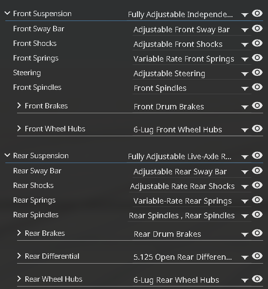
Task: Toggle visibility of Rear Springs
Action: click(257, 200)
